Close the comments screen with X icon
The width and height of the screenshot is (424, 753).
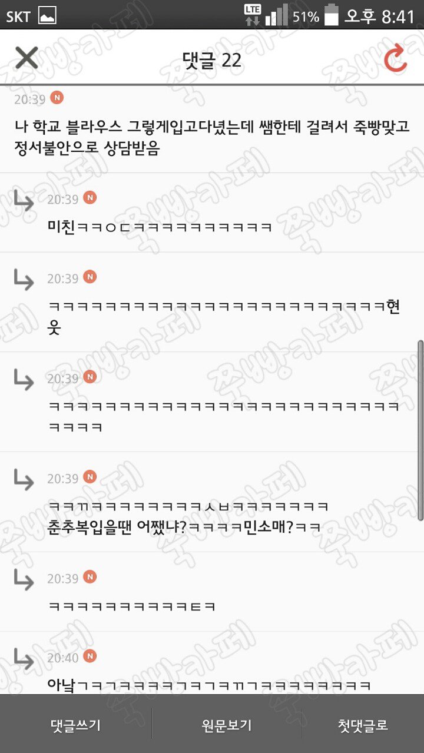pos(26,58)
